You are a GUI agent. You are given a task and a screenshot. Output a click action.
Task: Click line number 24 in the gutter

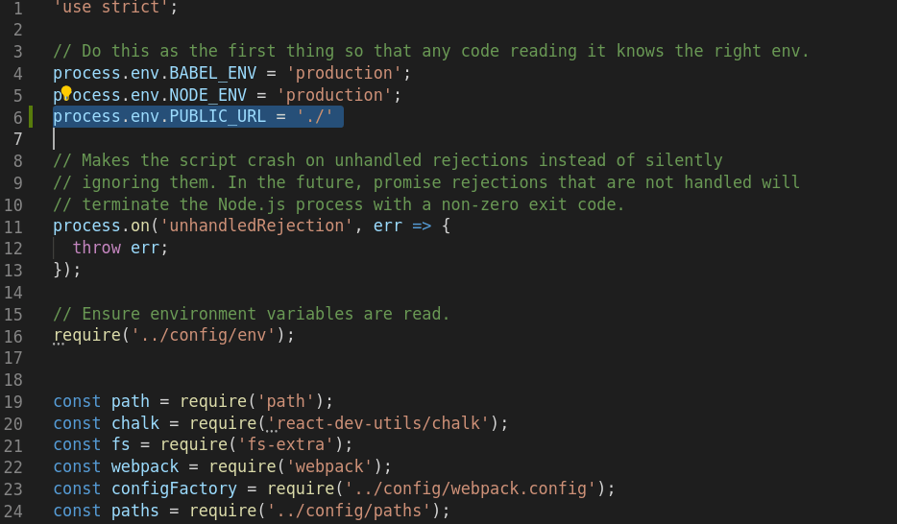13,511
